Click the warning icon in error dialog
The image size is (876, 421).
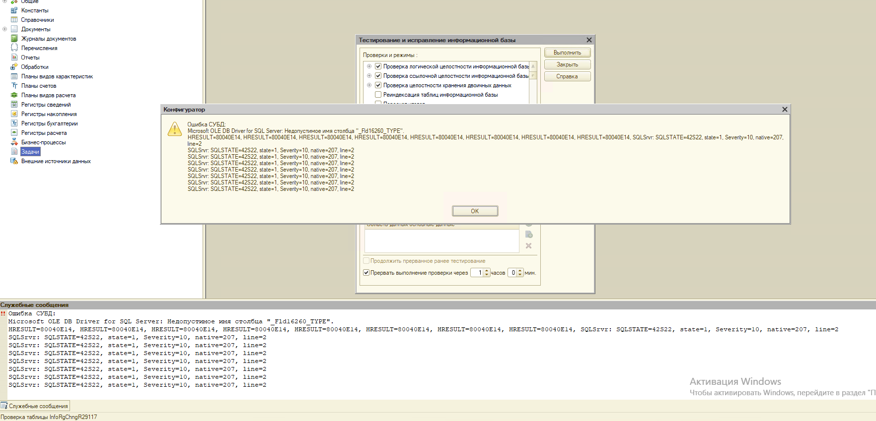click(x=174, y=129)
